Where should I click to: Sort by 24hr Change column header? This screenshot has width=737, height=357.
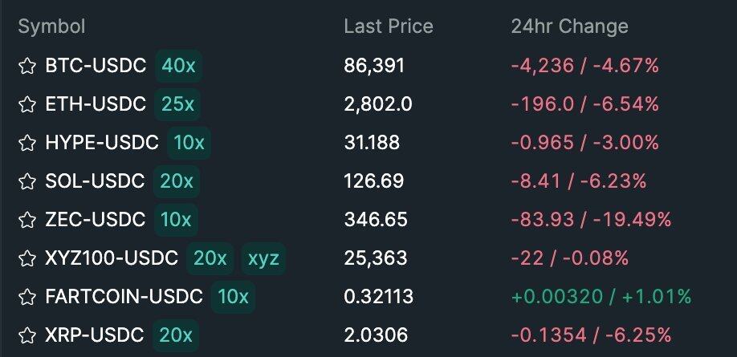tap(569, 26)
